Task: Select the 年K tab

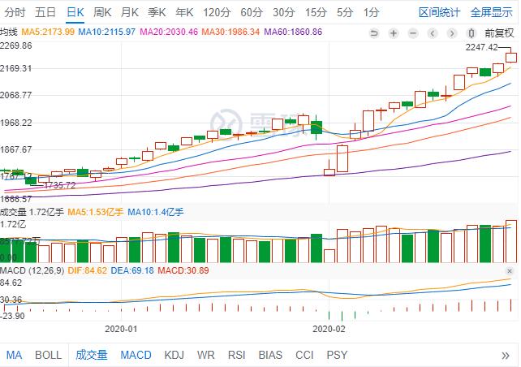Action: (184, 13)
